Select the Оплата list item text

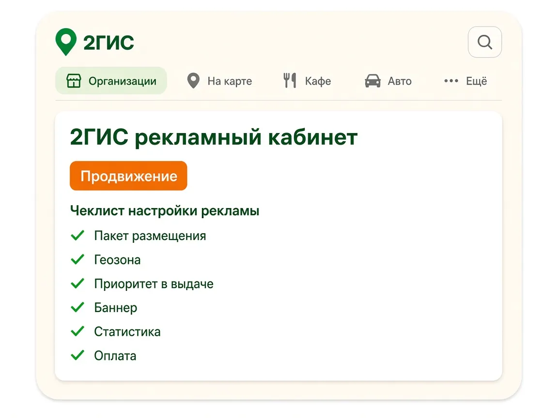[x=115, y=356]
